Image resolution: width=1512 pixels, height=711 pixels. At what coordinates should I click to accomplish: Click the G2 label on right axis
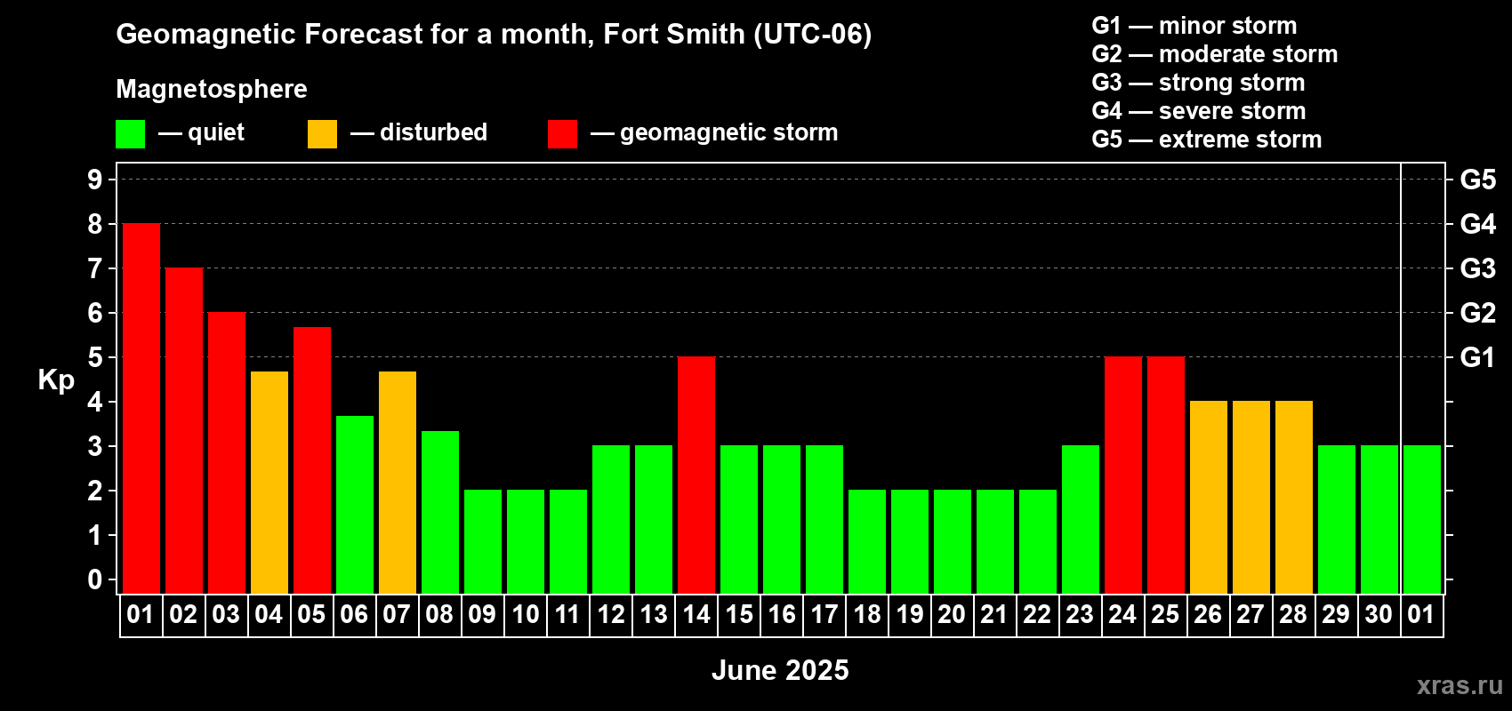click(x=1478, y=313)
